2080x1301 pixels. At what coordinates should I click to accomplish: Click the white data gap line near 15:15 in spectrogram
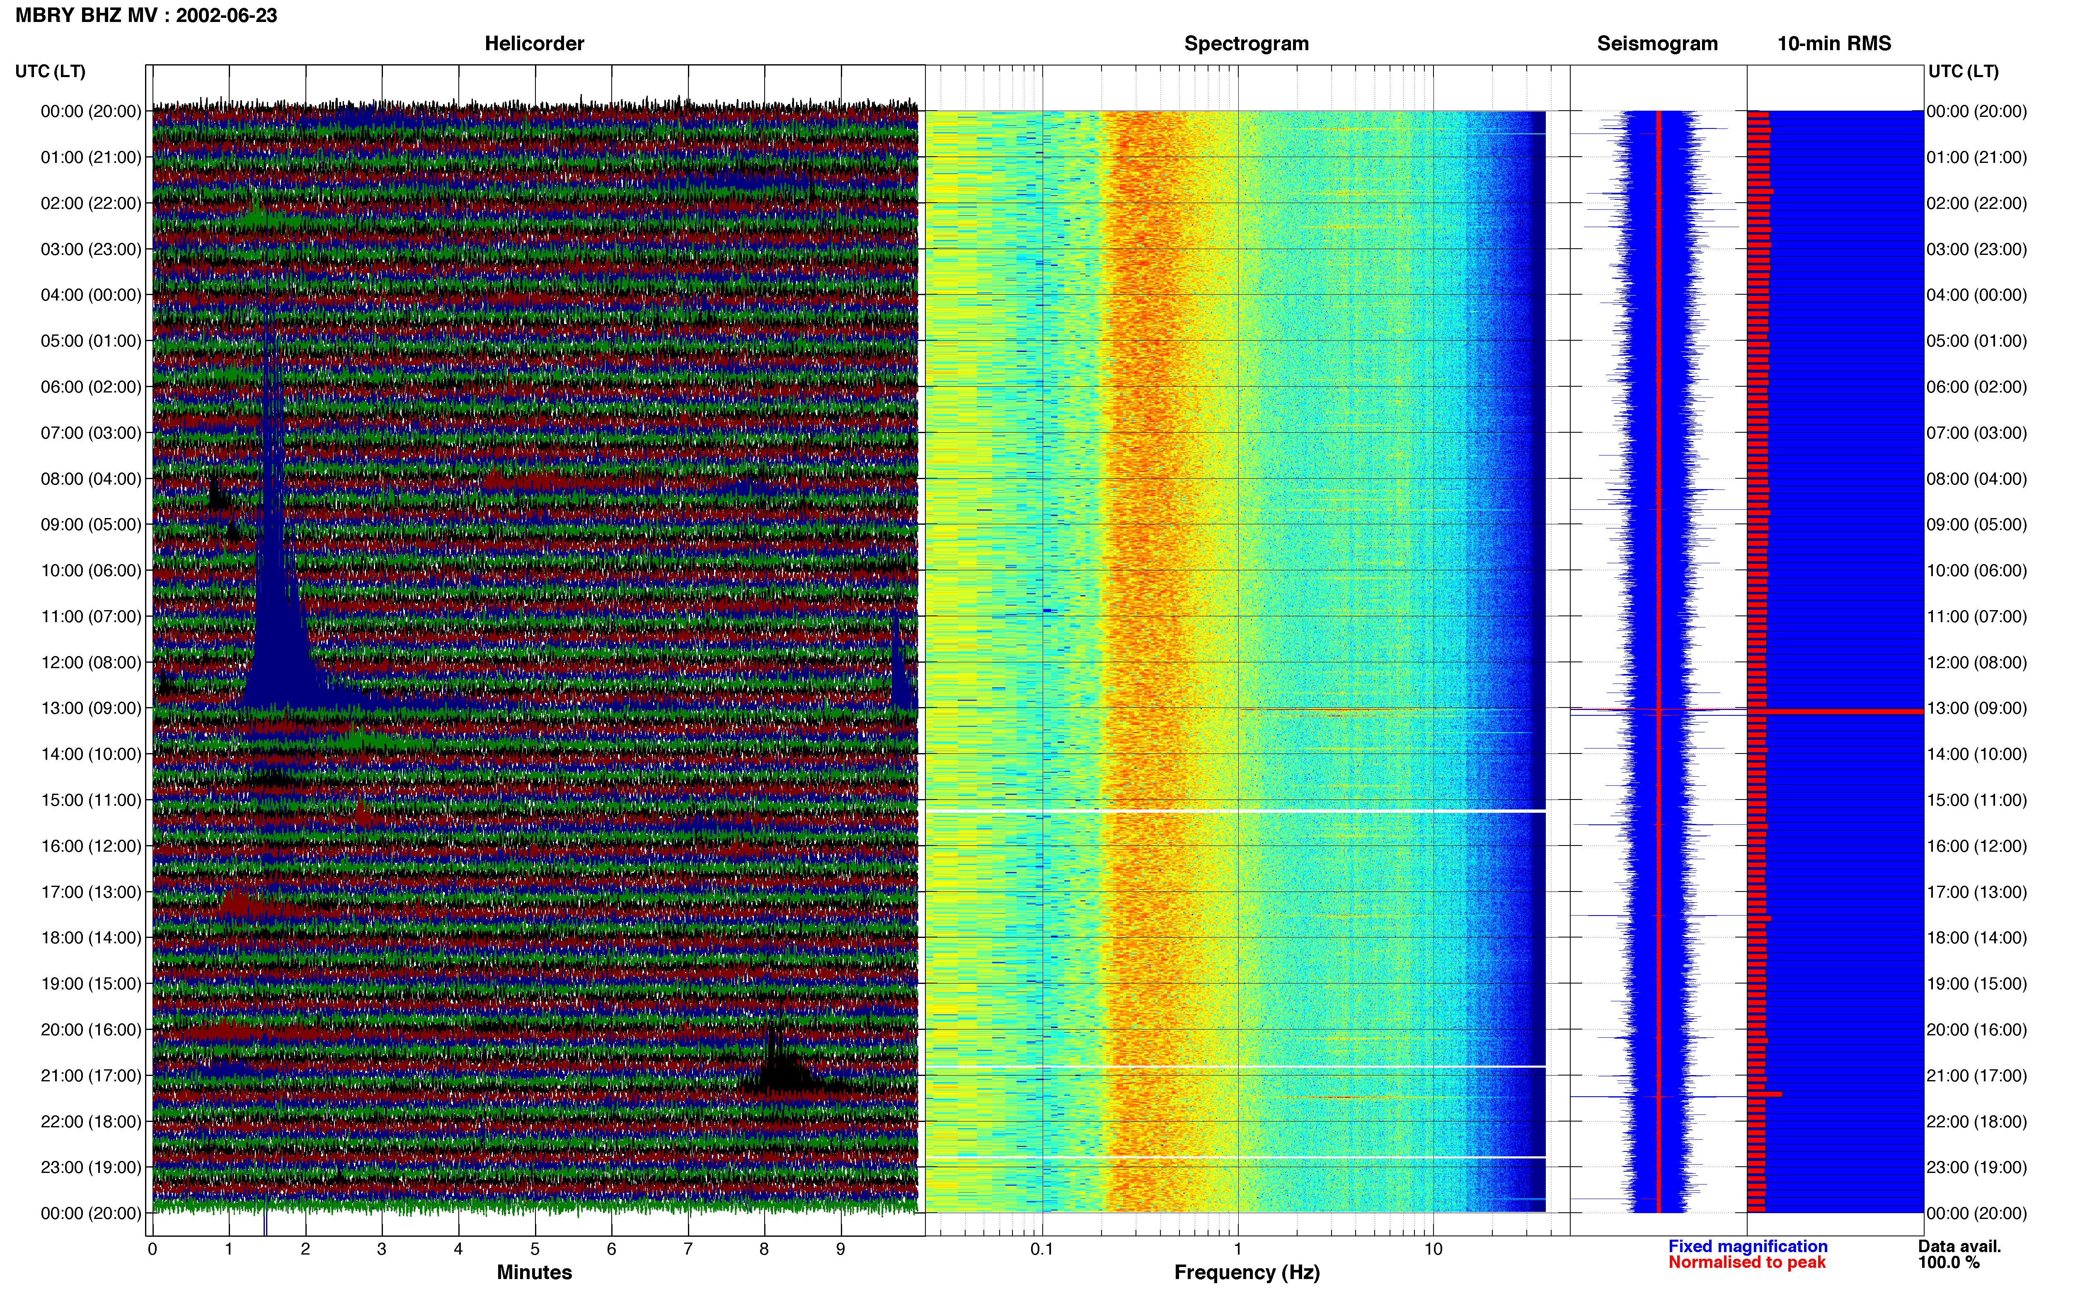tap(1235, 811)
